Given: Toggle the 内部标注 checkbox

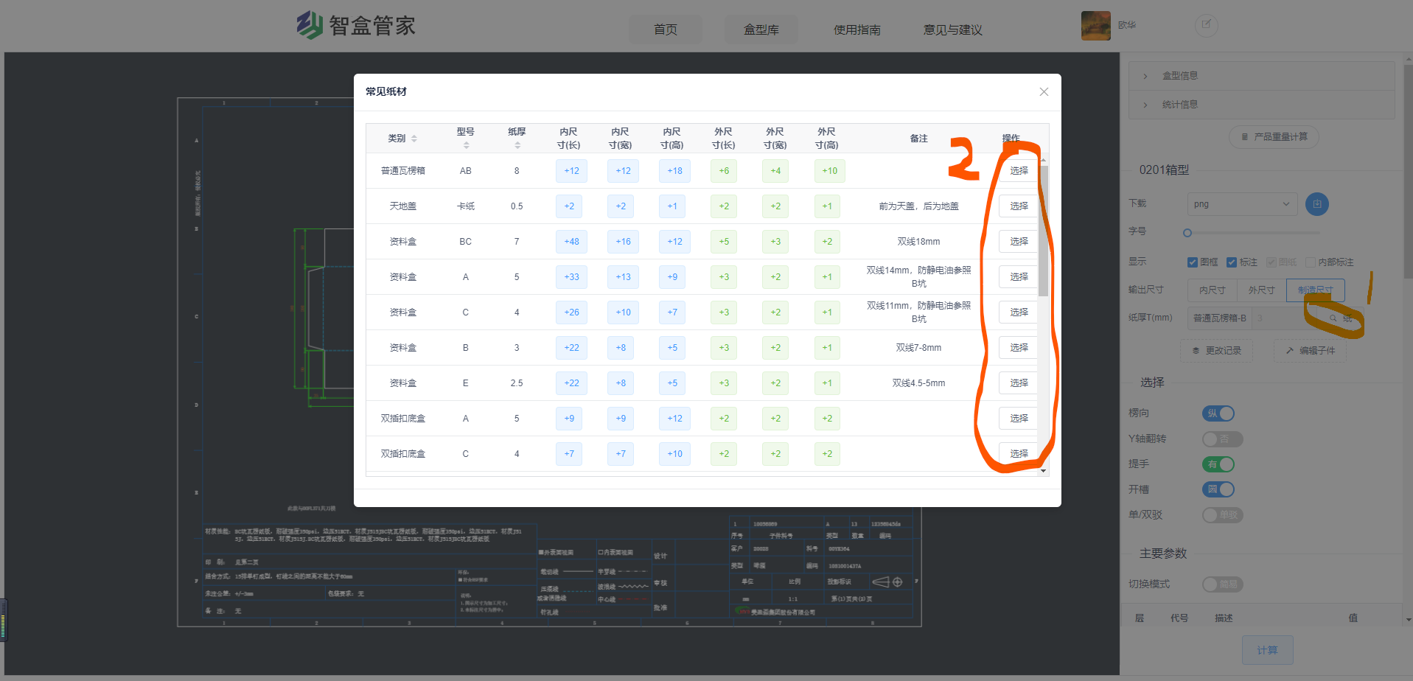Looking at the screenshot, I should (1310, 262).
